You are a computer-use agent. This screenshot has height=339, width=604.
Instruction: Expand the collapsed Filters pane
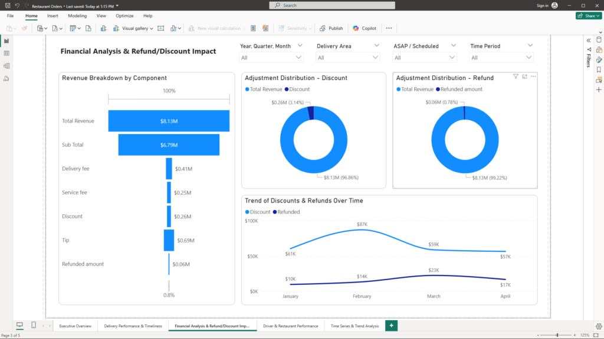[588, 40]
